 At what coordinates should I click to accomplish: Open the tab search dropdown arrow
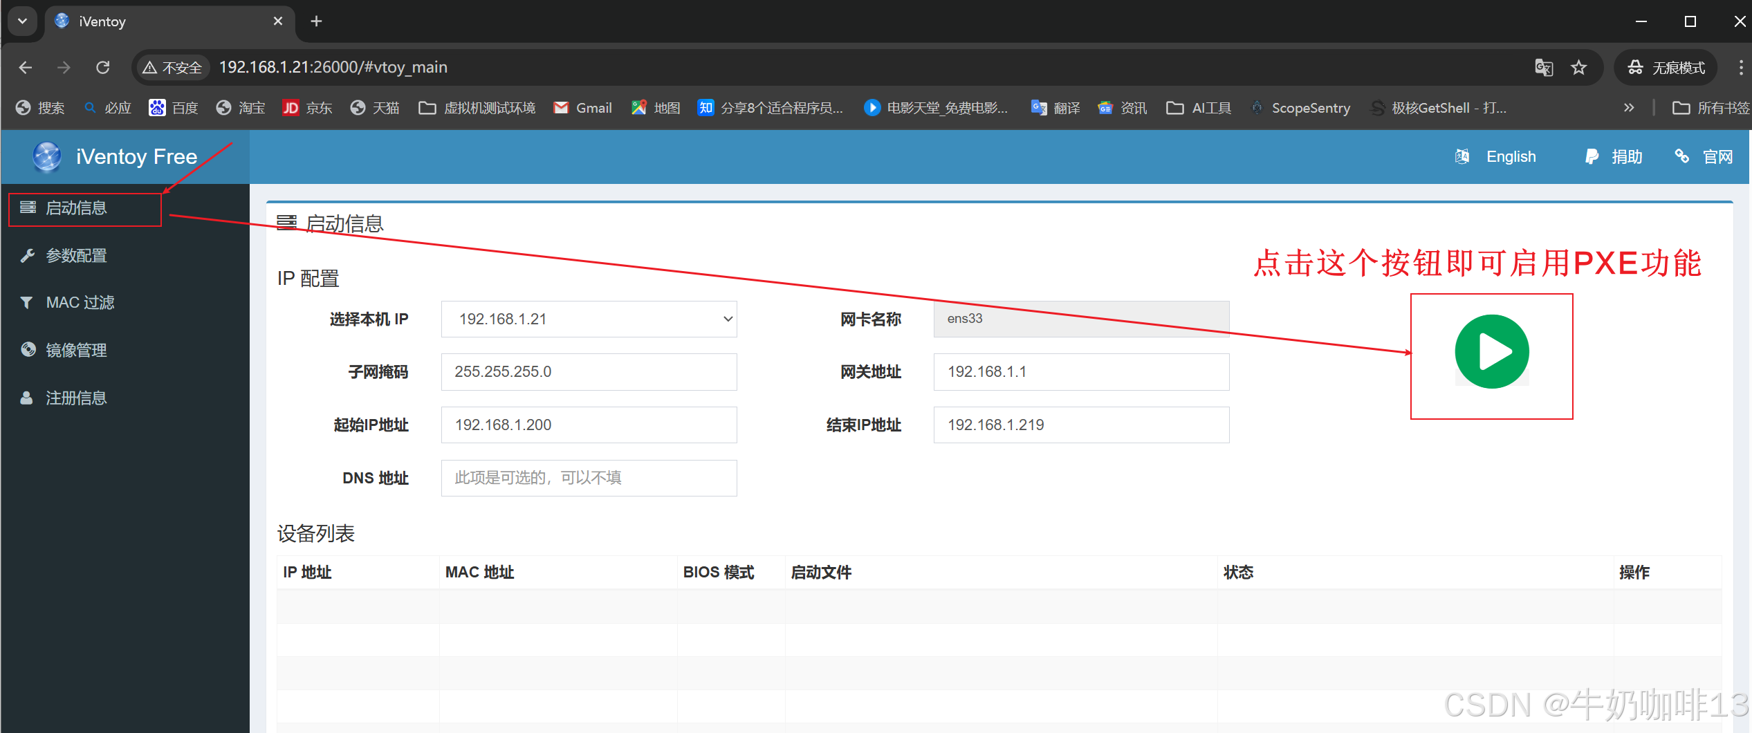pyautogui.click(x=22, y=21)
